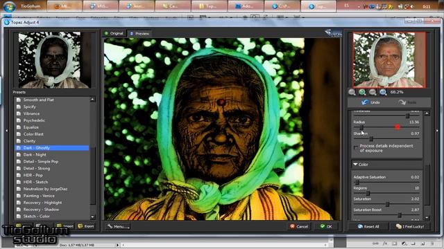Viewport: 444px width, 249px height.
Task: Click the Windows Start orb
Action: (x=9, y=6)
